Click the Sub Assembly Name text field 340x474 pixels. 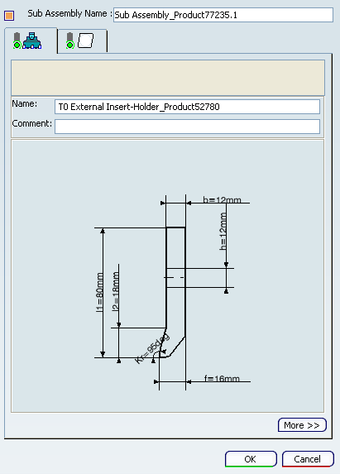[223, 15]
